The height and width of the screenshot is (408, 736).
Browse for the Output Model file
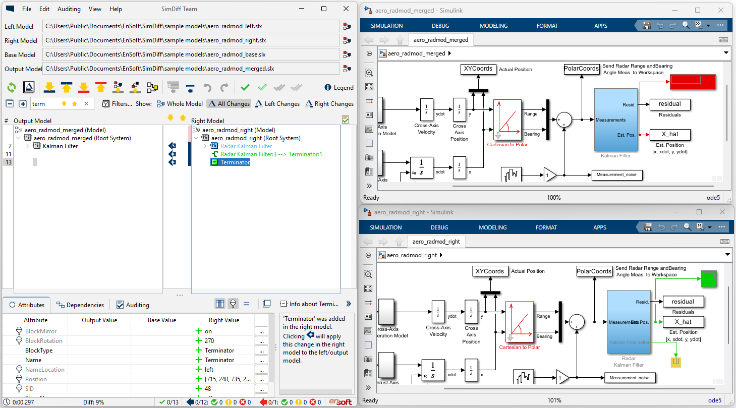coord(347,69)
